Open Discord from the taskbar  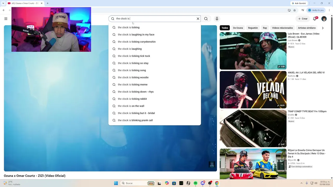[203, 183]
